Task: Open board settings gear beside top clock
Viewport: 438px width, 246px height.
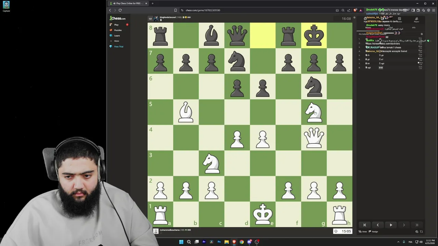Action: (354, 18)
